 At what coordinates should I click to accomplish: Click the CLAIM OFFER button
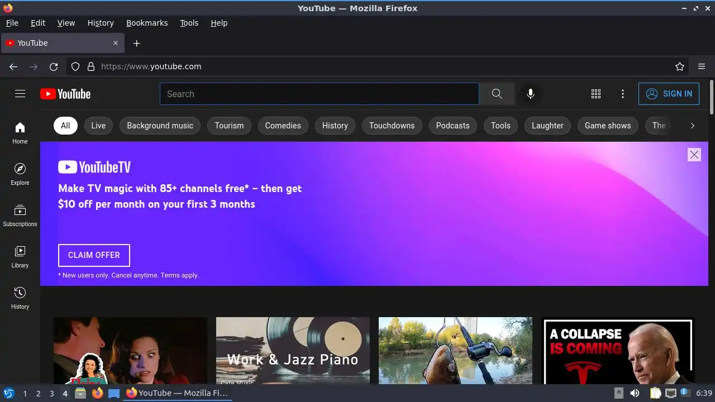(x=94, y=255)
